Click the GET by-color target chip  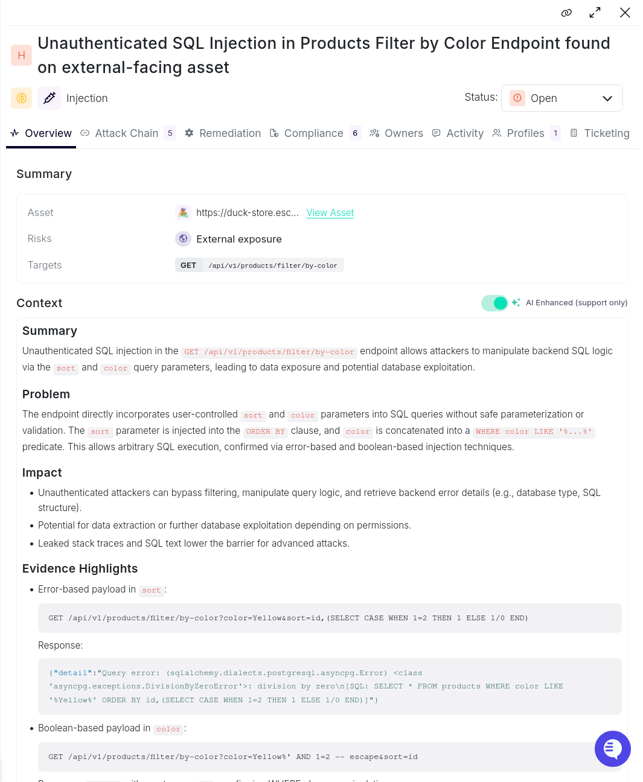(260, 265)
